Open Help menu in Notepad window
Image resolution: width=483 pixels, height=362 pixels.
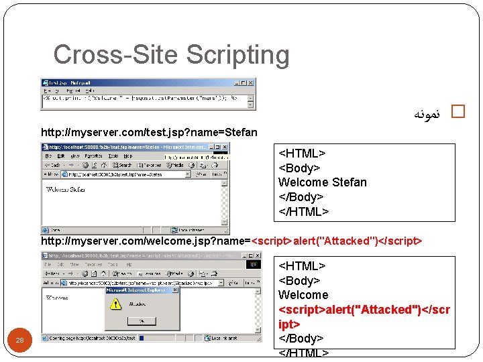(x=90, y=90)
